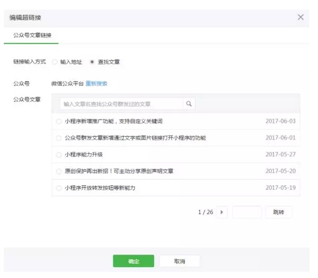Viewport: 318px width, 278px height.
Task: Cancel using the 取消 button
Action: click(180, 261)
